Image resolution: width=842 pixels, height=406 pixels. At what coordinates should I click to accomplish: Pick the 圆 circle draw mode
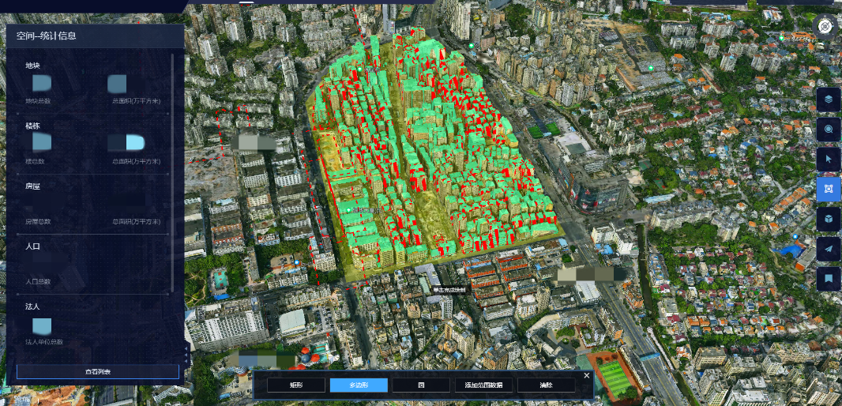click(421, 385)
